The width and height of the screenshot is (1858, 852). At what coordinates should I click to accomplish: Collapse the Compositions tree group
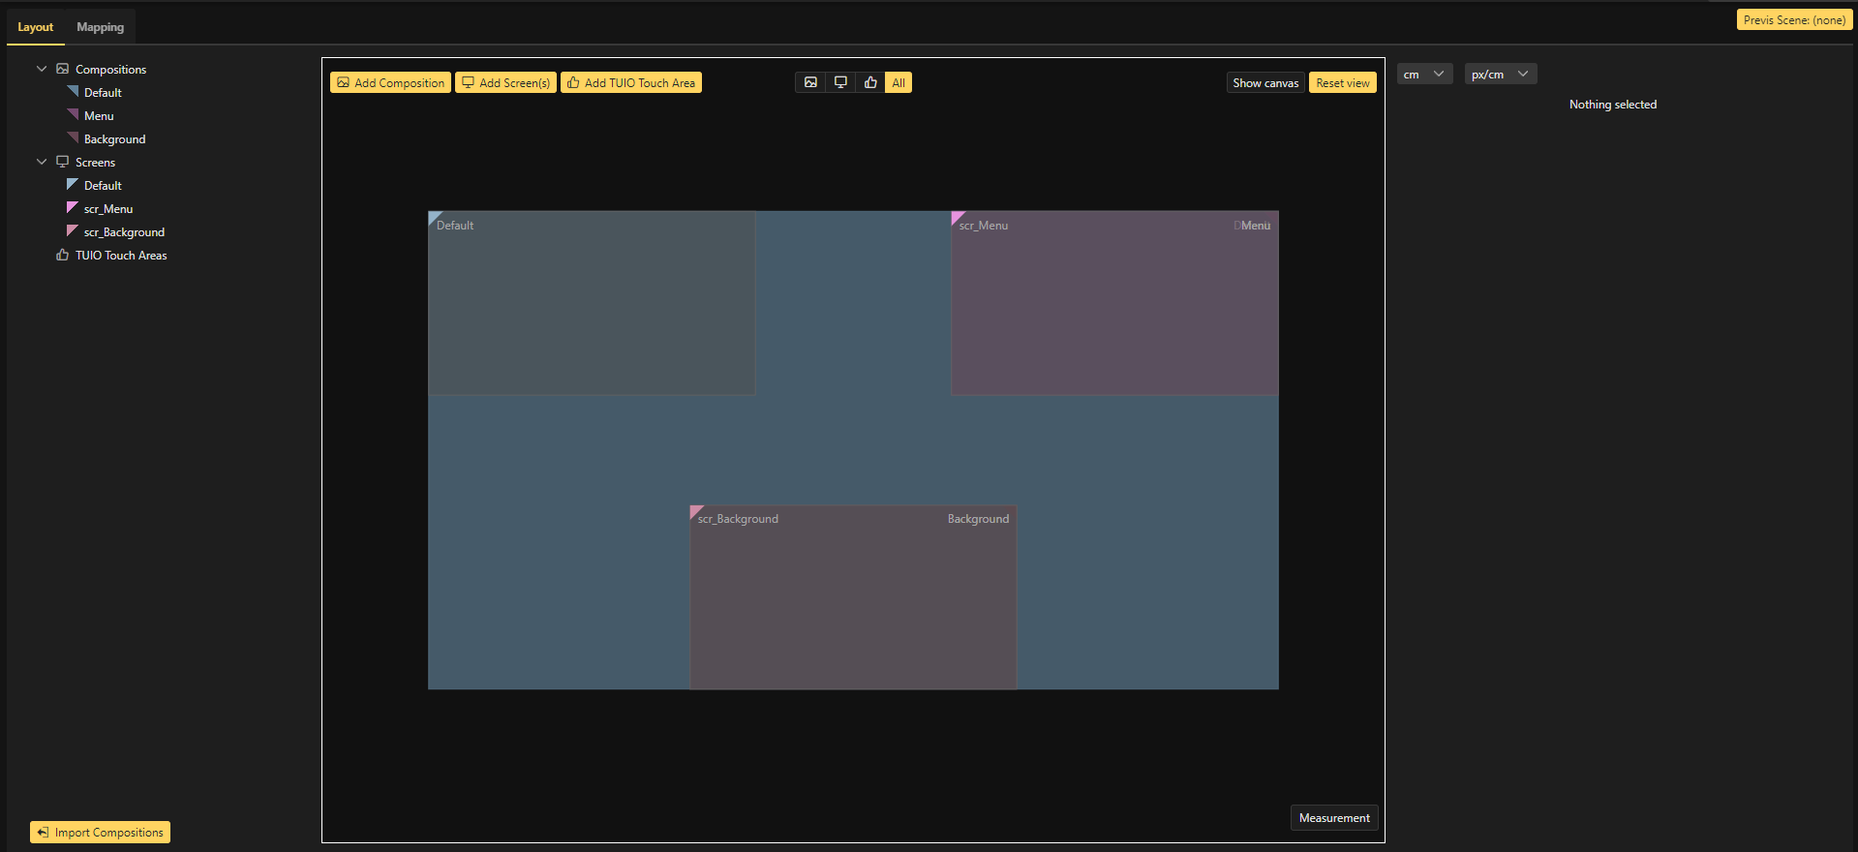42,69
